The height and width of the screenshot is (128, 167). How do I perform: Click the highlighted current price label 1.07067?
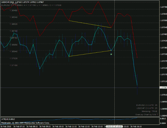pyautogui.click(x=163, y=88)
